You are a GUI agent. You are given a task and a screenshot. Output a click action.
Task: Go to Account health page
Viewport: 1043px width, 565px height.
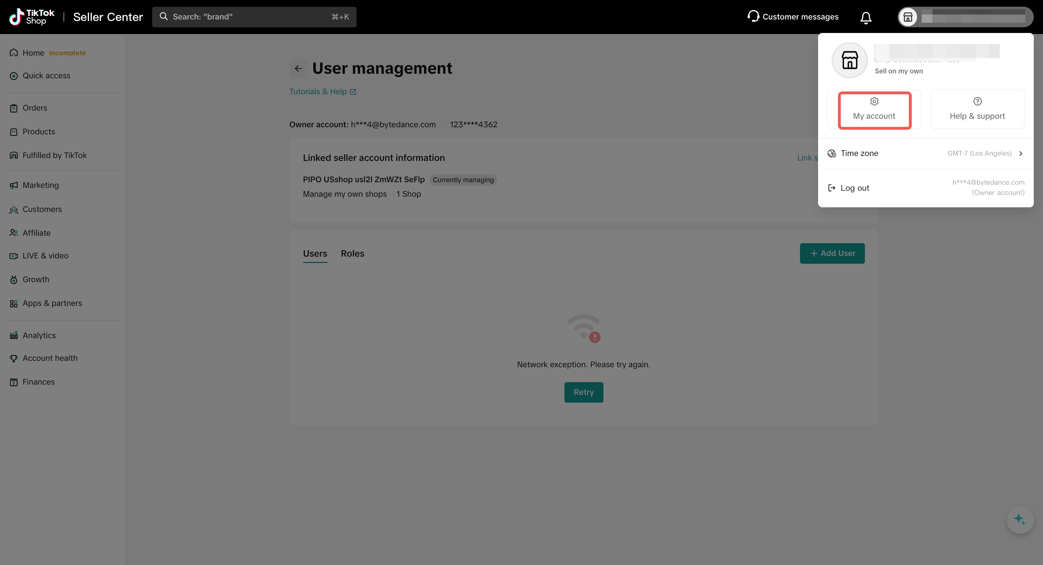coord(50,358)
